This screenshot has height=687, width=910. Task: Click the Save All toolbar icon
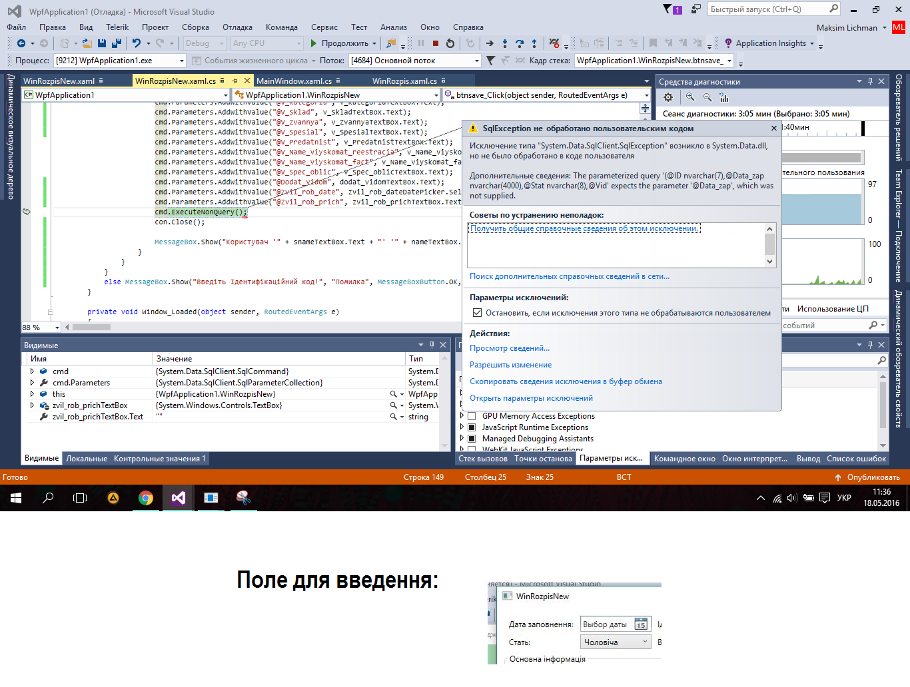click(x=116, y=43)
